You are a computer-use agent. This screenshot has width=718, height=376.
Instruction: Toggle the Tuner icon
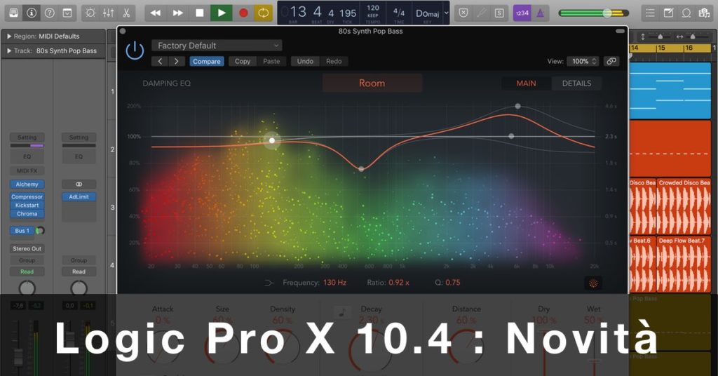[481, 13]
